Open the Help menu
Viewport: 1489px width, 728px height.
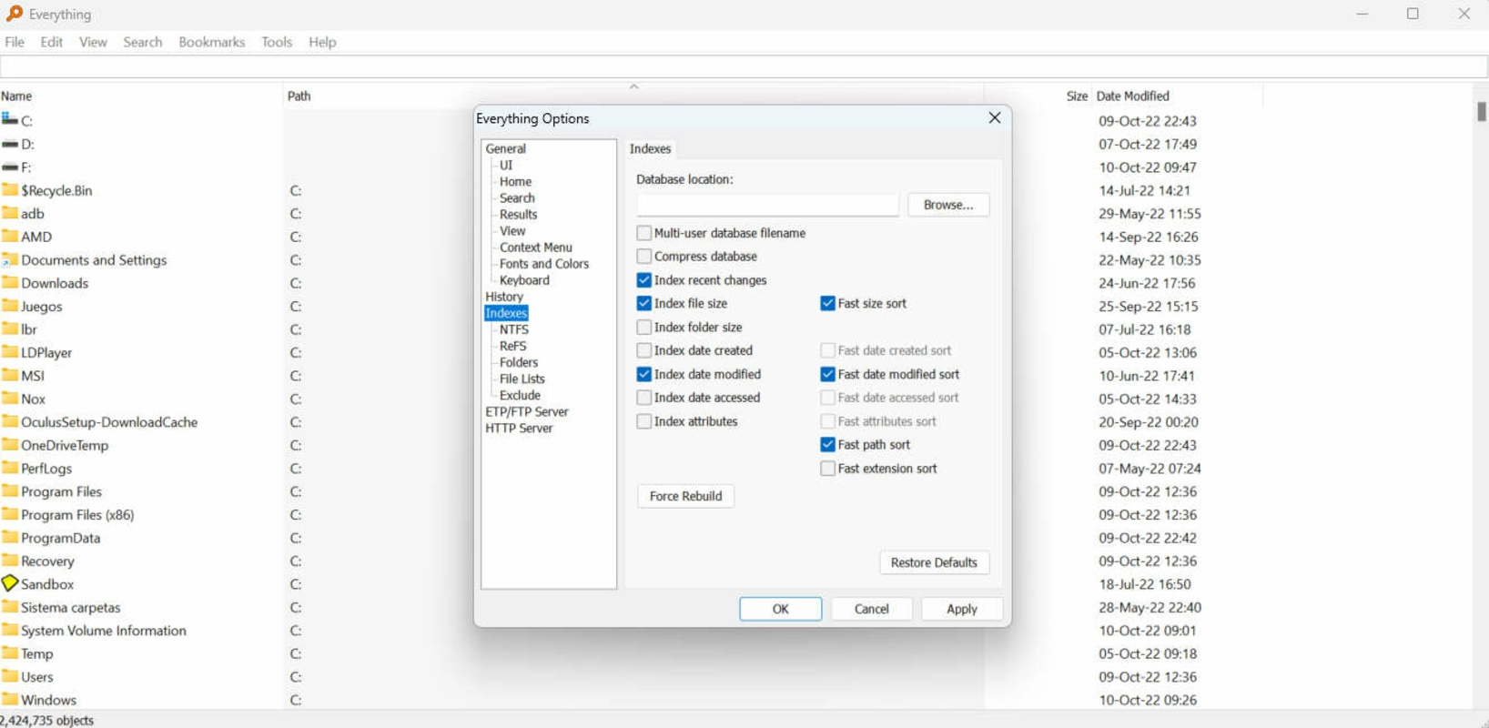322,42
